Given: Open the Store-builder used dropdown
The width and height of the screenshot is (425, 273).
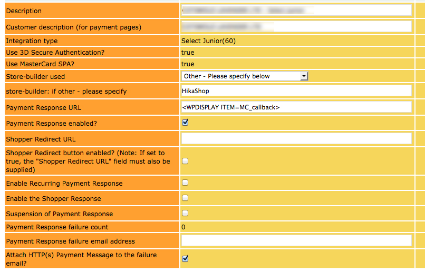Looking at the screenshot, I should (x=245, y=76).
